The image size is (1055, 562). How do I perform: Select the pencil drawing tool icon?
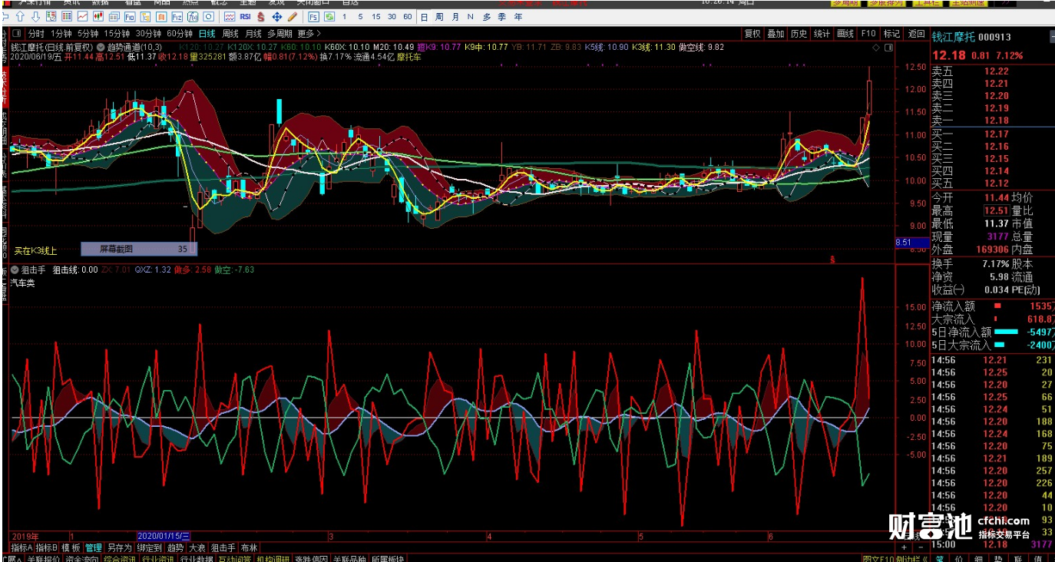coord(292,16)
